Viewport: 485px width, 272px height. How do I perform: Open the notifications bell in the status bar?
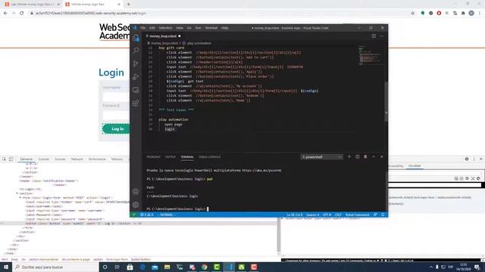(383, 215)
